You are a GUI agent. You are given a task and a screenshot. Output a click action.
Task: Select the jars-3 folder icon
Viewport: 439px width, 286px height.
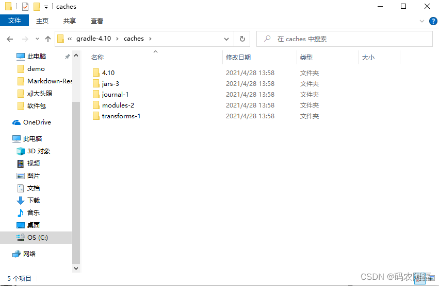(96, 83)
